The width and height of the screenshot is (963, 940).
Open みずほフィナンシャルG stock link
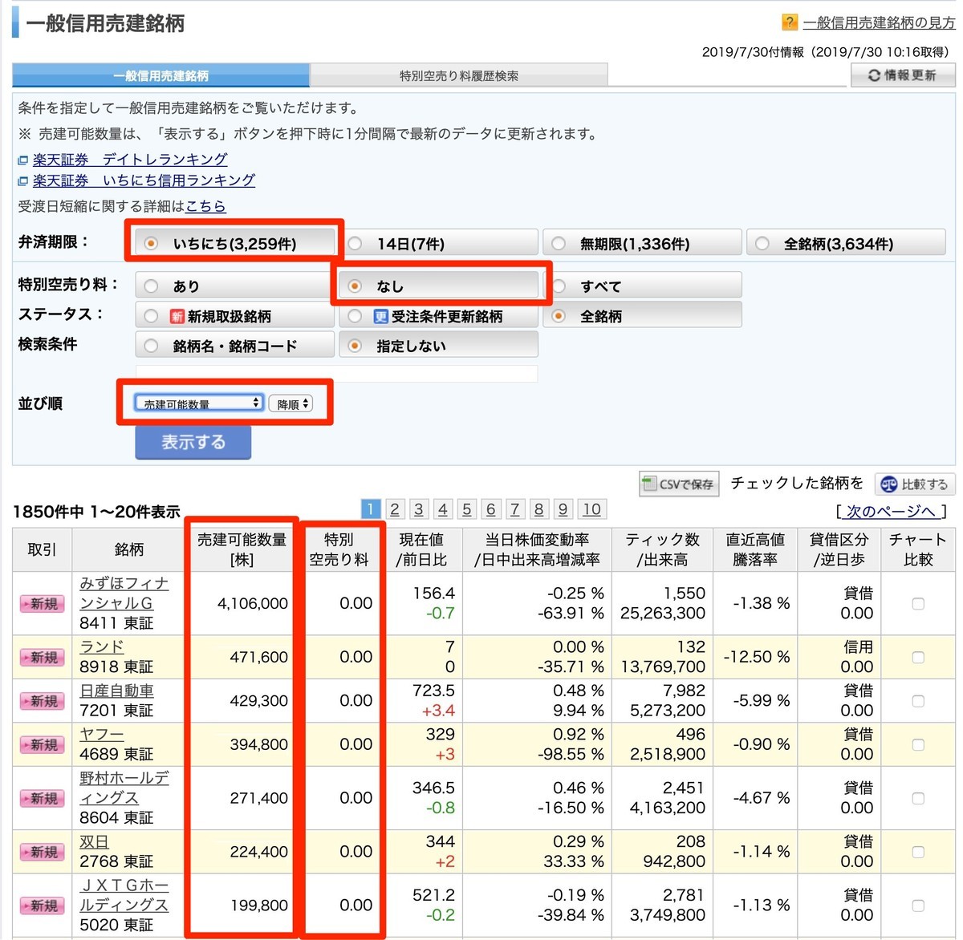(124, 594)
